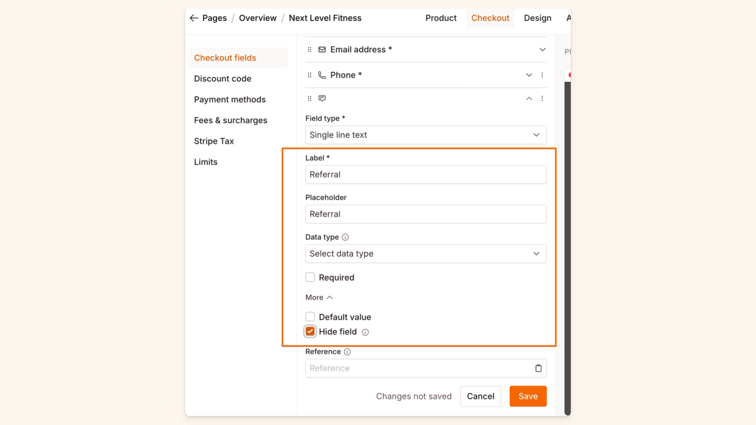
Task: Open the Select data type dropdown
Action: [x=426, y=254]
